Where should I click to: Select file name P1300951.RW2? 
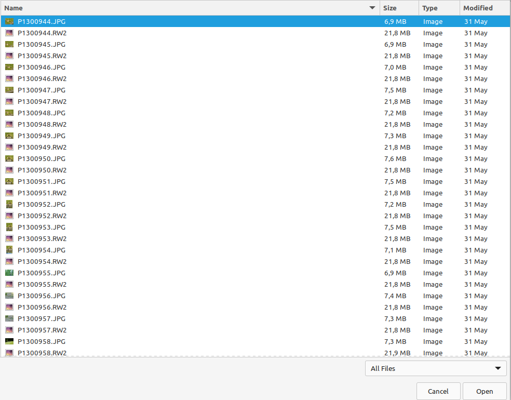point(42,193)
